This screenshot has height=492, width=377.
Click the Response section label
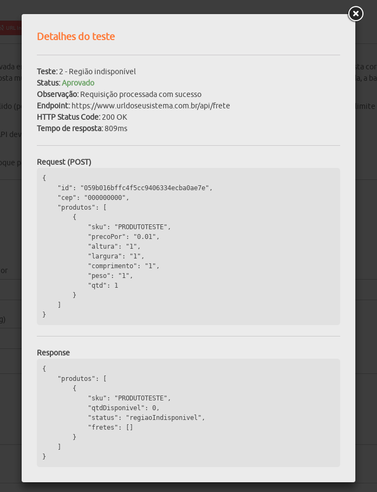click(x=53, y=353)
